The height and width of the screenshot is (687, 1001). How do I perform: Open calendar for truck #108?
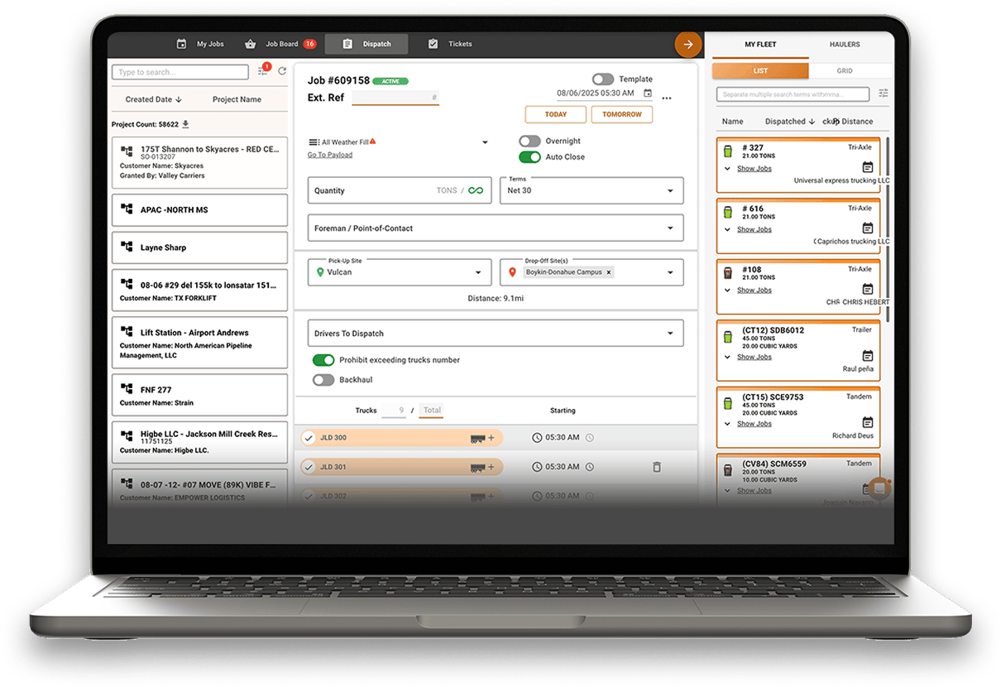(867, 289)
